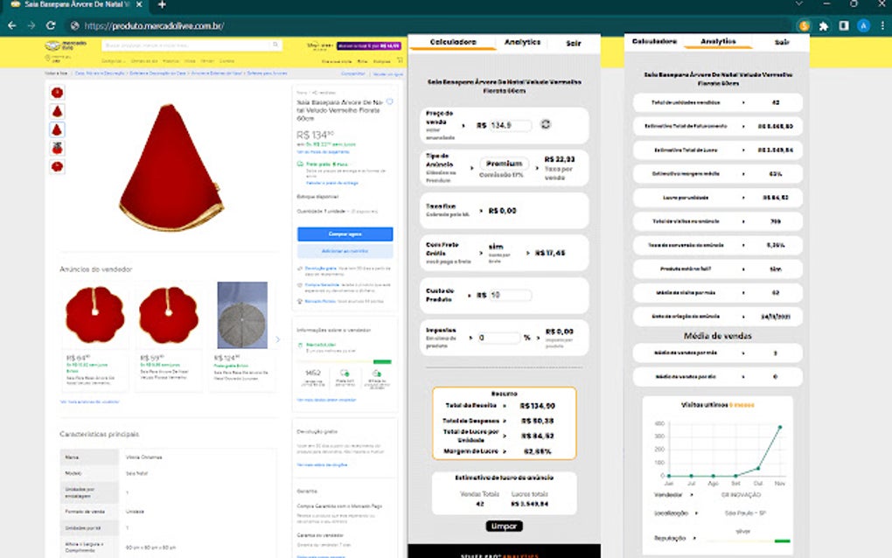Viewport: 892px width, 558px height.
Task: Click the Custo do Produto input field
Action: click(x=511, y=296)
